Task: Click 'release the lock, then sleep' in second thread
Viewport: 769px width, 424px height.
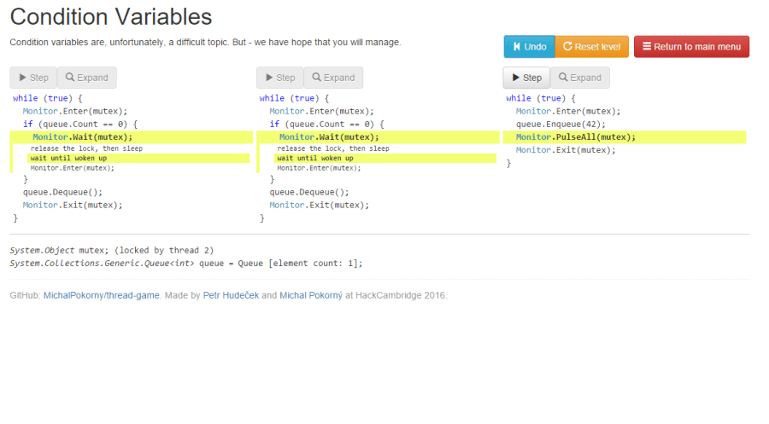Action: pos(333,148)
